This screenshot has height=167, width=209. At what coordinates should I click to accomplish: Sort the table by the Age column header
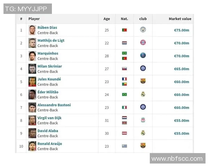pyautogui.click(x=107, y=19)
